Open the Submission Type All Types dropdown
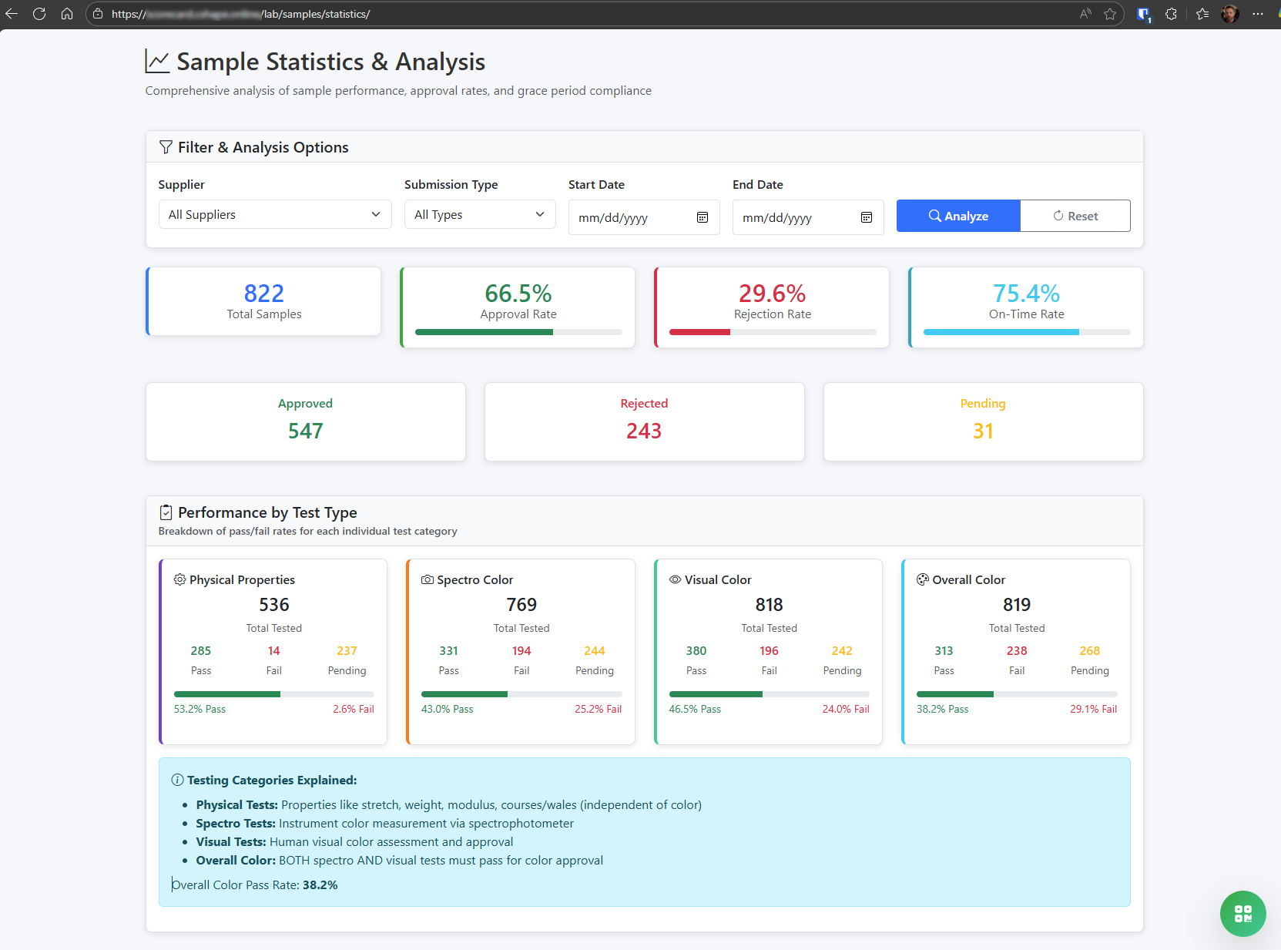 (479, 214)
